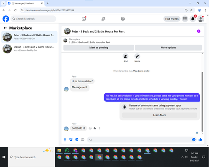
Task: Choose a GIF icon
Action: [83, 139]
